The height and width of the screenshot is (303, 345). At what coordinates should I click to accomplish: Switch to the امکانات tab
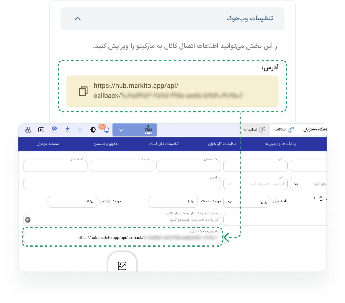pos(282,130)
